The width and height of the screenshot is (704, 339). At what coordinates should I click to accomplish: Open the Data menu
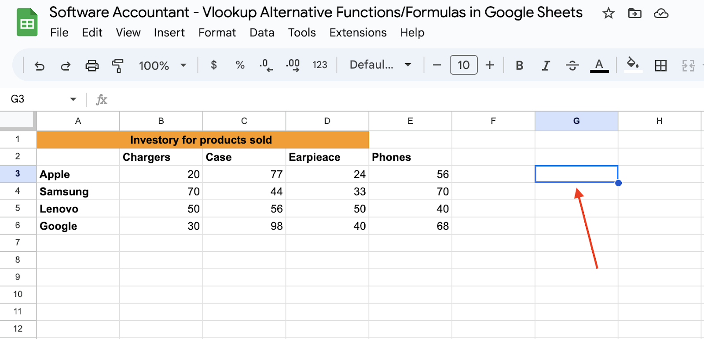tap(262, 32)
